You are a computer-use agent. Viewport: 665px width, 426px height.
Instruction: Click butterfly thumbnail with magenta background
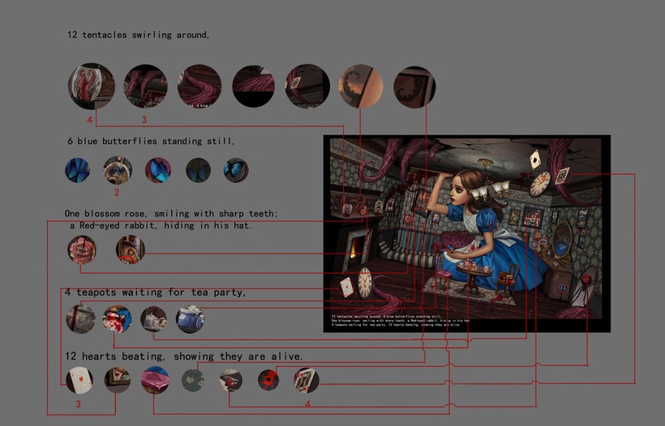point(158,170)
